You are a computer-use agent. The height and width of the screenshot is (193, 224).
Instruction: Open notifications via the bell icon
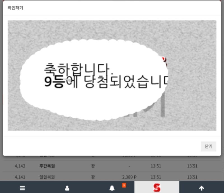(x=112, y=188)
